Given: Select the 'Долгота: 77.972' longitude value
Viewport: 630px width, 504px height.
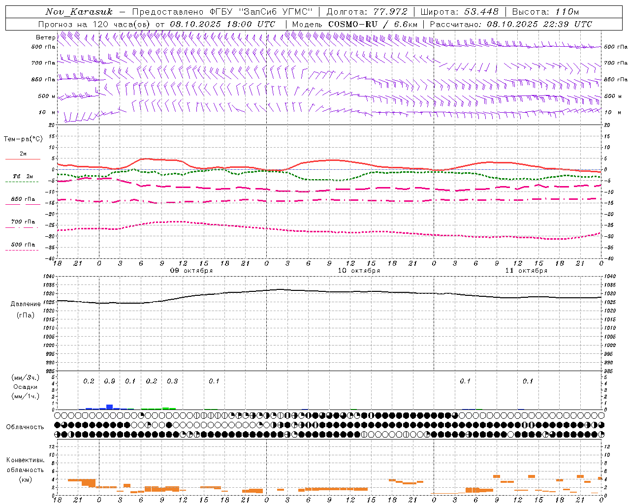Looking at the screenshot, I should click(367, 12).
